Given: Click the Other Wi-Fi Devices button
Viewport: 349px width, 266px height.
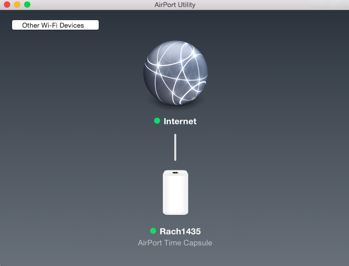Looking at the screenshot, I should click(x=55, y=25).
